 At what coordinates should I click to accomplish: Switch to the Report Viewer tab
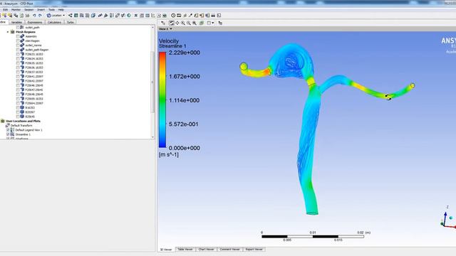pos(254,250)
